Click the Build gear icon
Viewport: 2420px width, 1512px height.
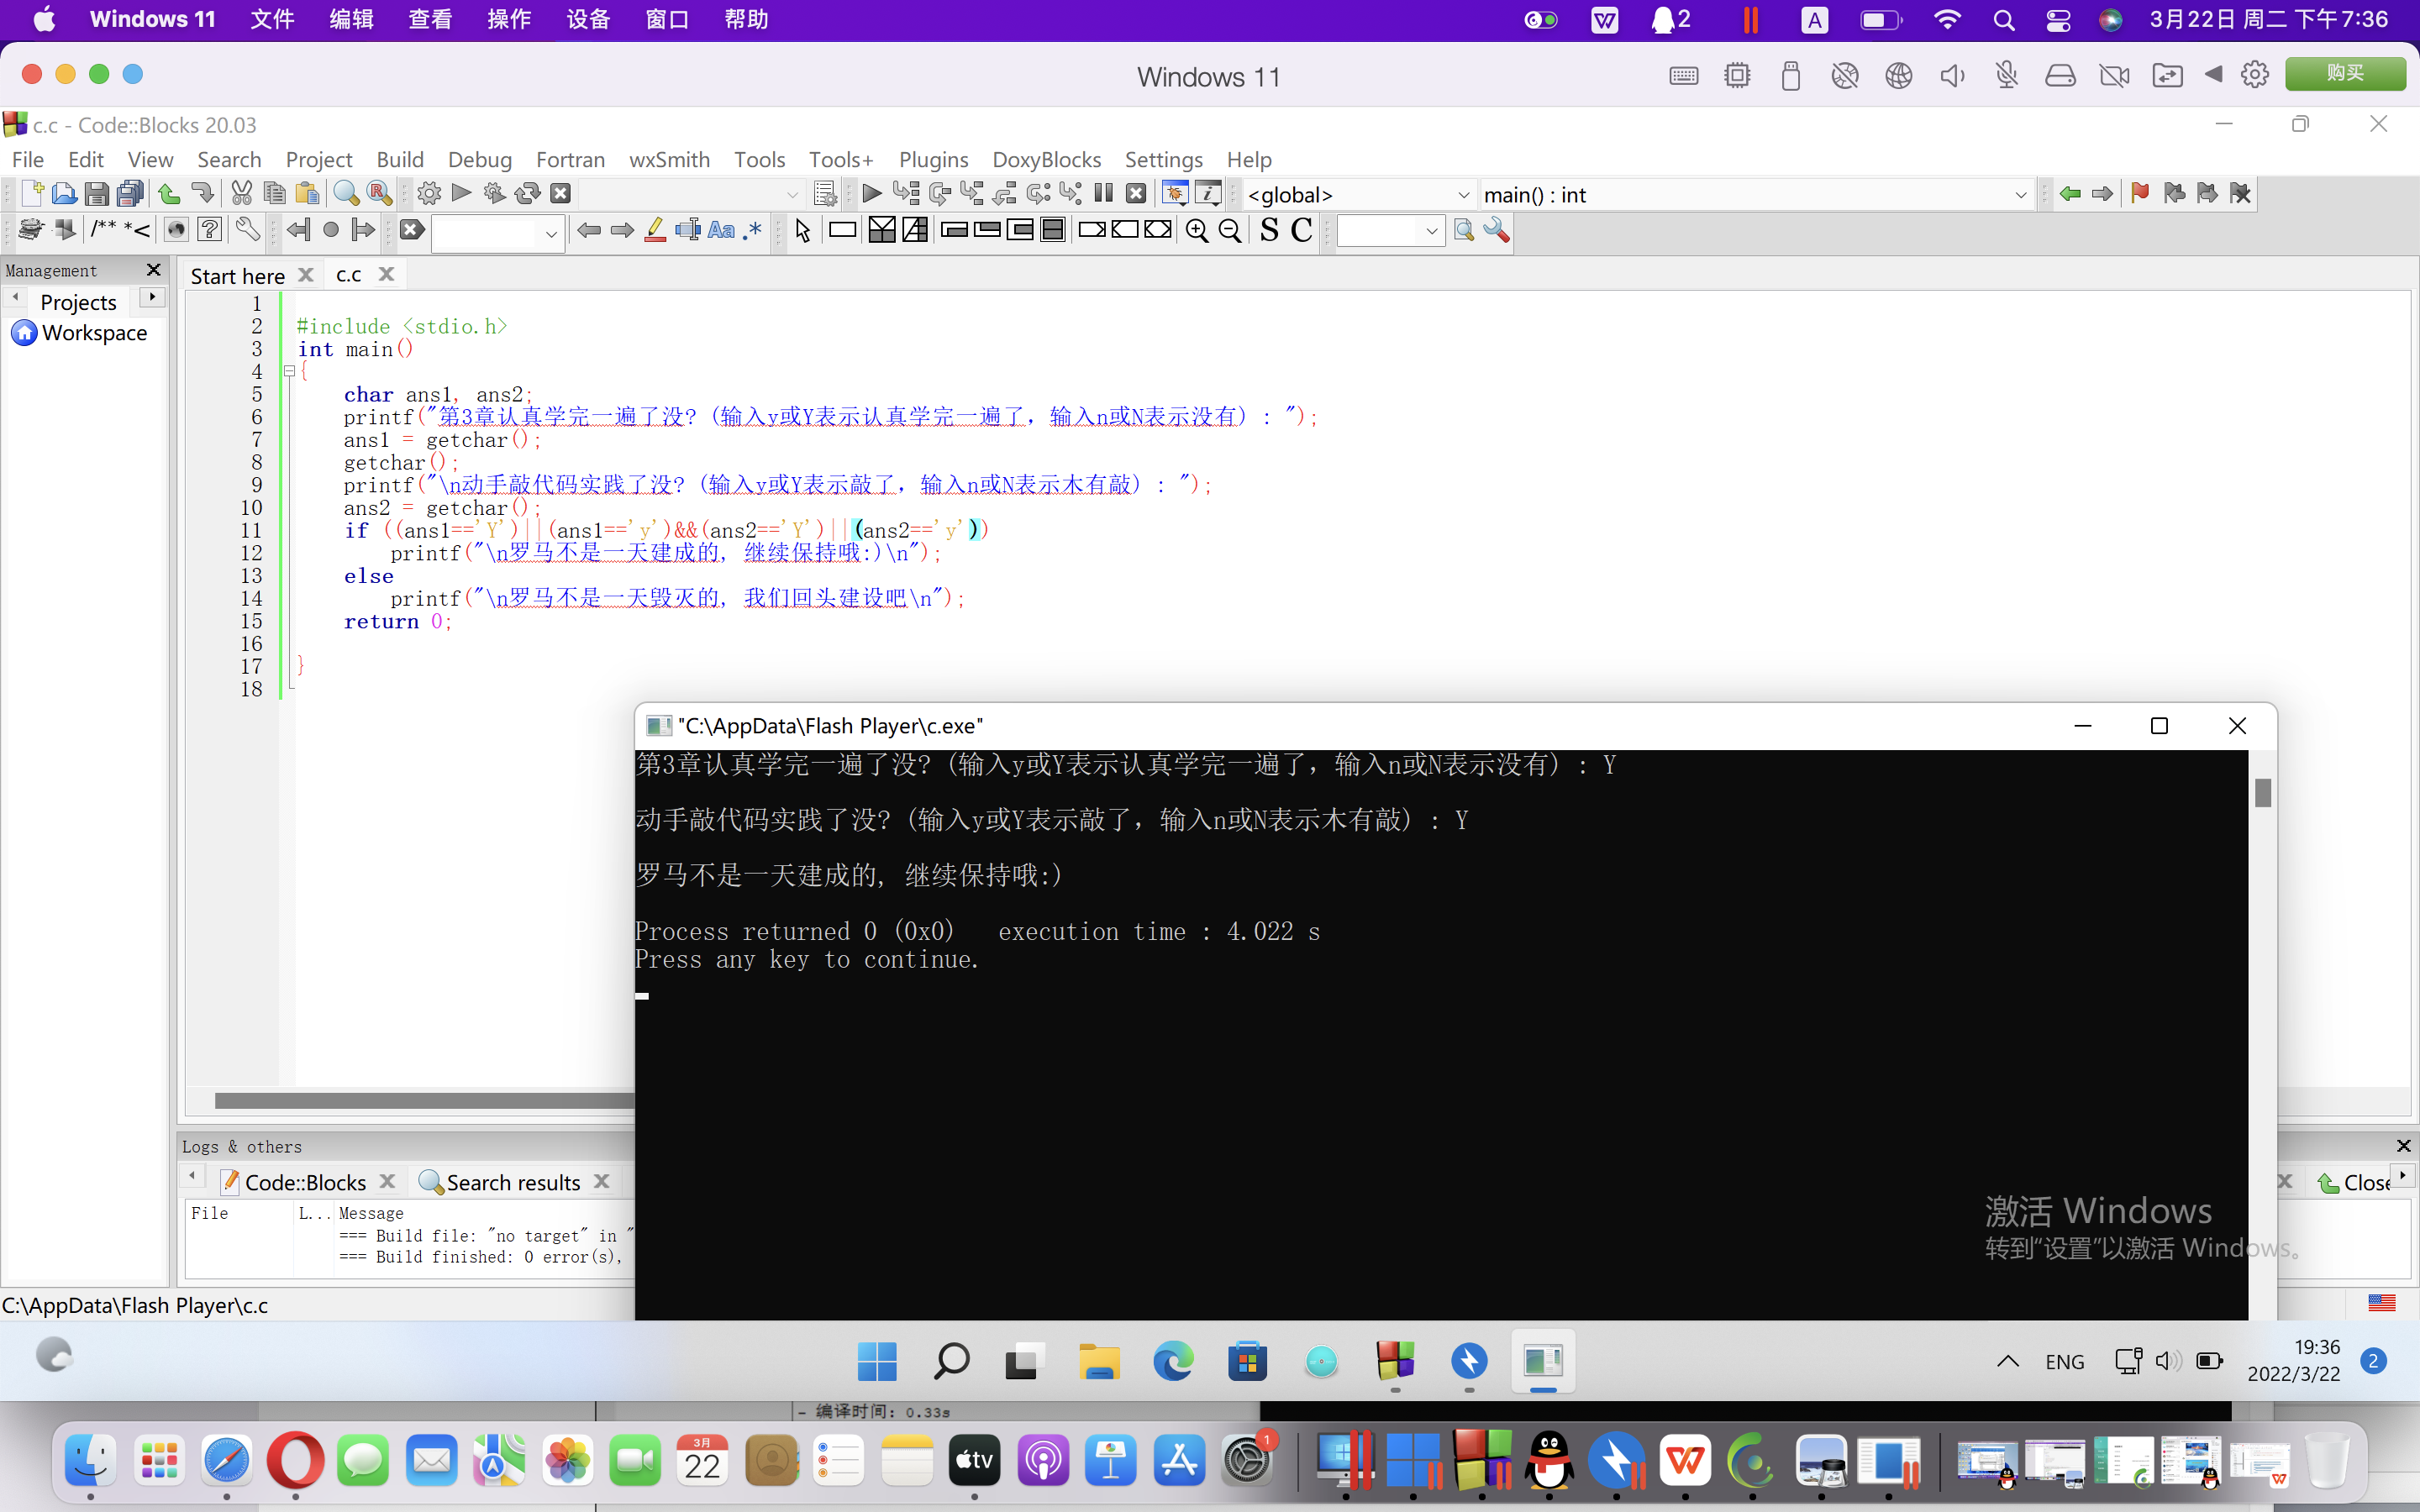(x=429, y=194)
